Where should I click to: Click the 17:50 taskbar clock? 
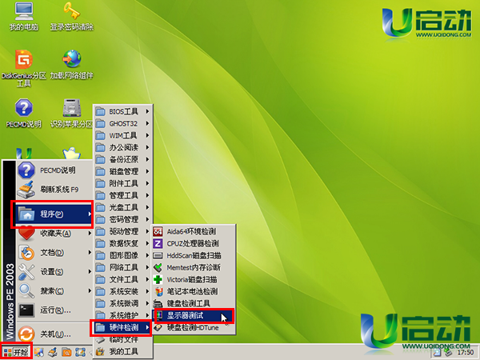click(x=466, y=353)
